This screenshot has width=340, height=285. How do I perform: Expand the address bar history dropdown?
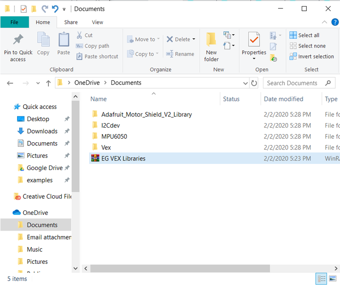point(245,83)
